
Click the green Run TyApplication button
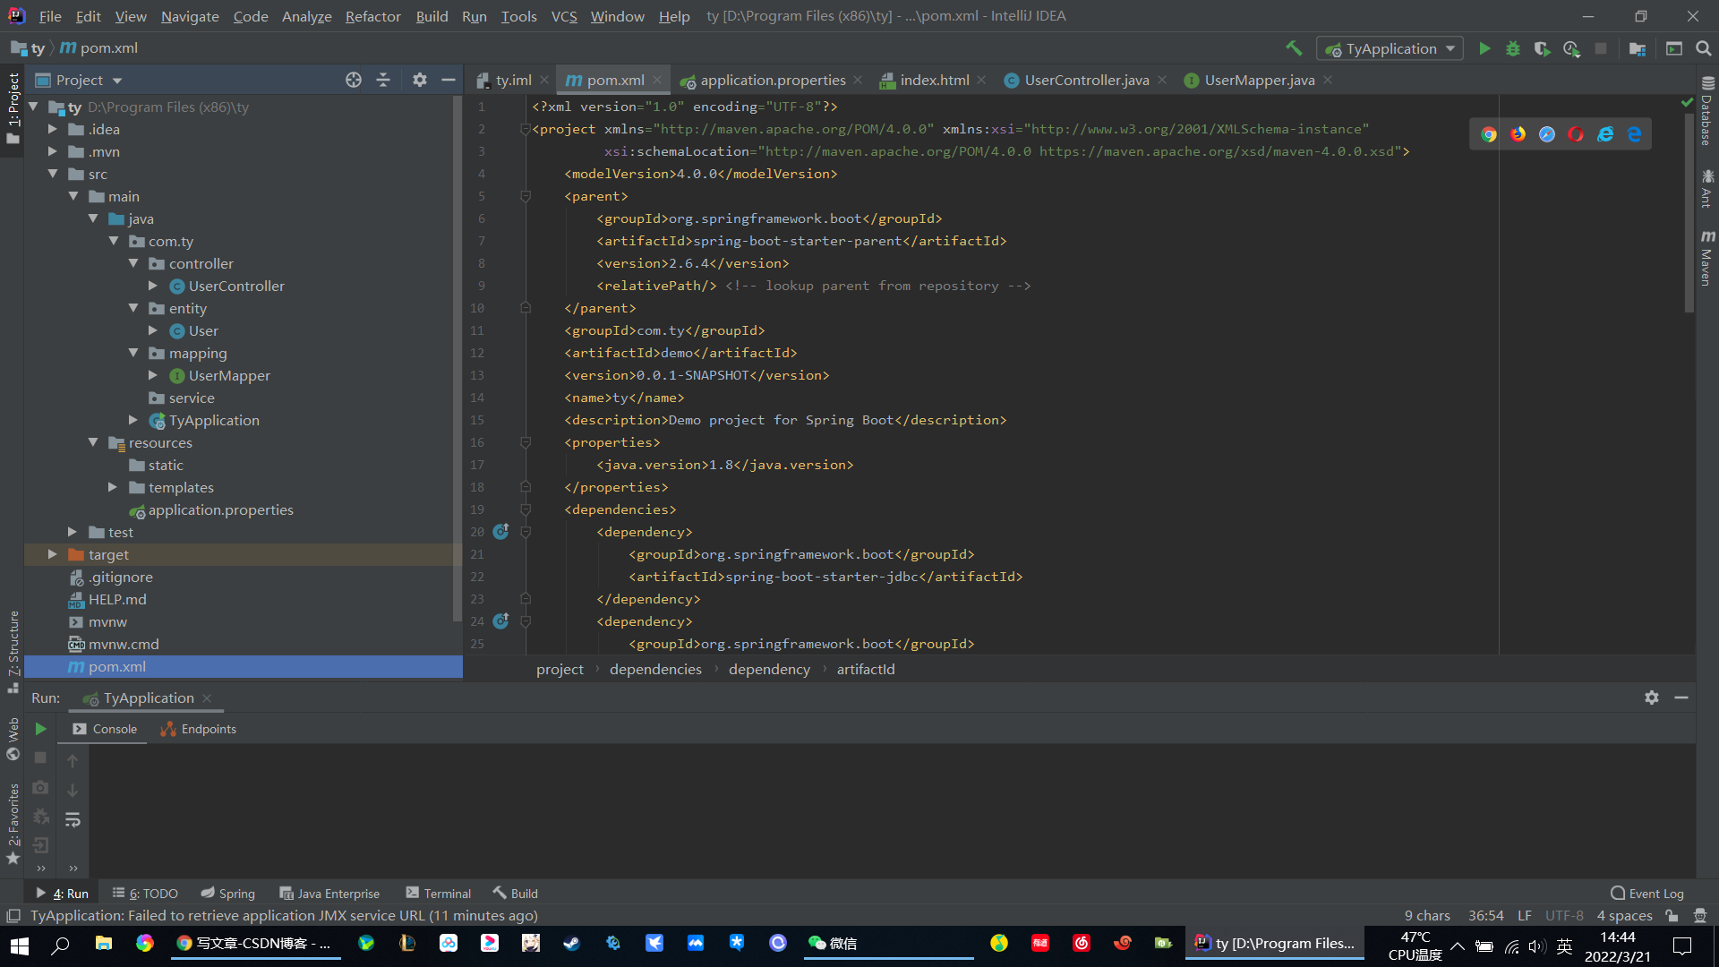click(1484, 48)
